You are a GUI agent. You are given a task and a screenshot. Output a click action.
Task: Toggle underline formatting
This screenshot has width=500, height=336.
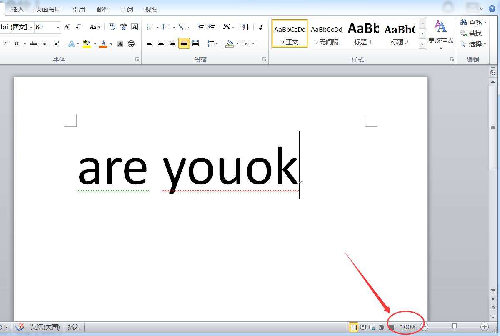pos(17,44)
